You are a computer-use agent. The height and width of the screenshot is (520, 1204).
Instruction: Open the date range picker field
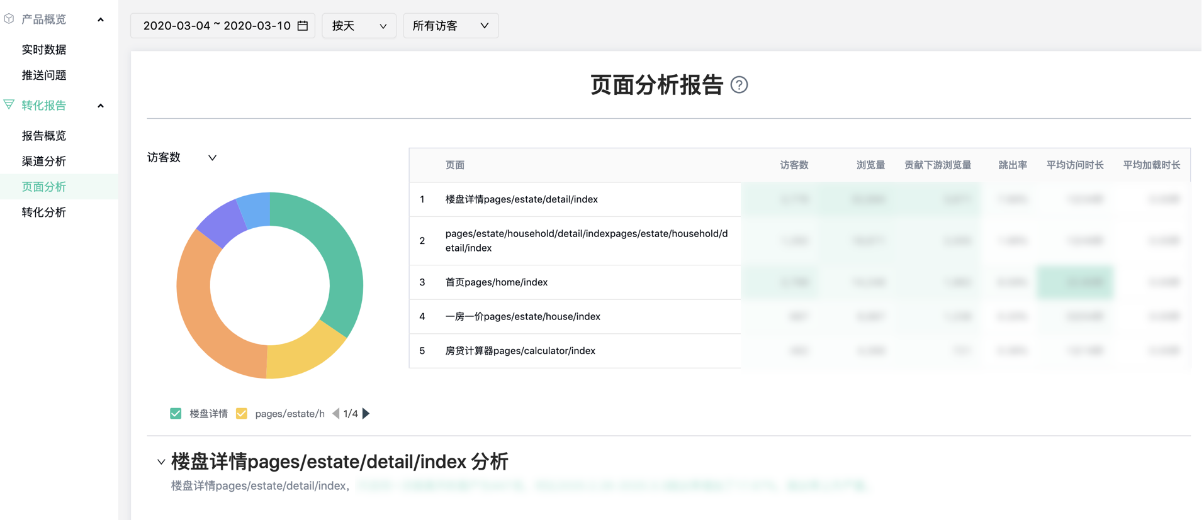(x=223, y=26)
